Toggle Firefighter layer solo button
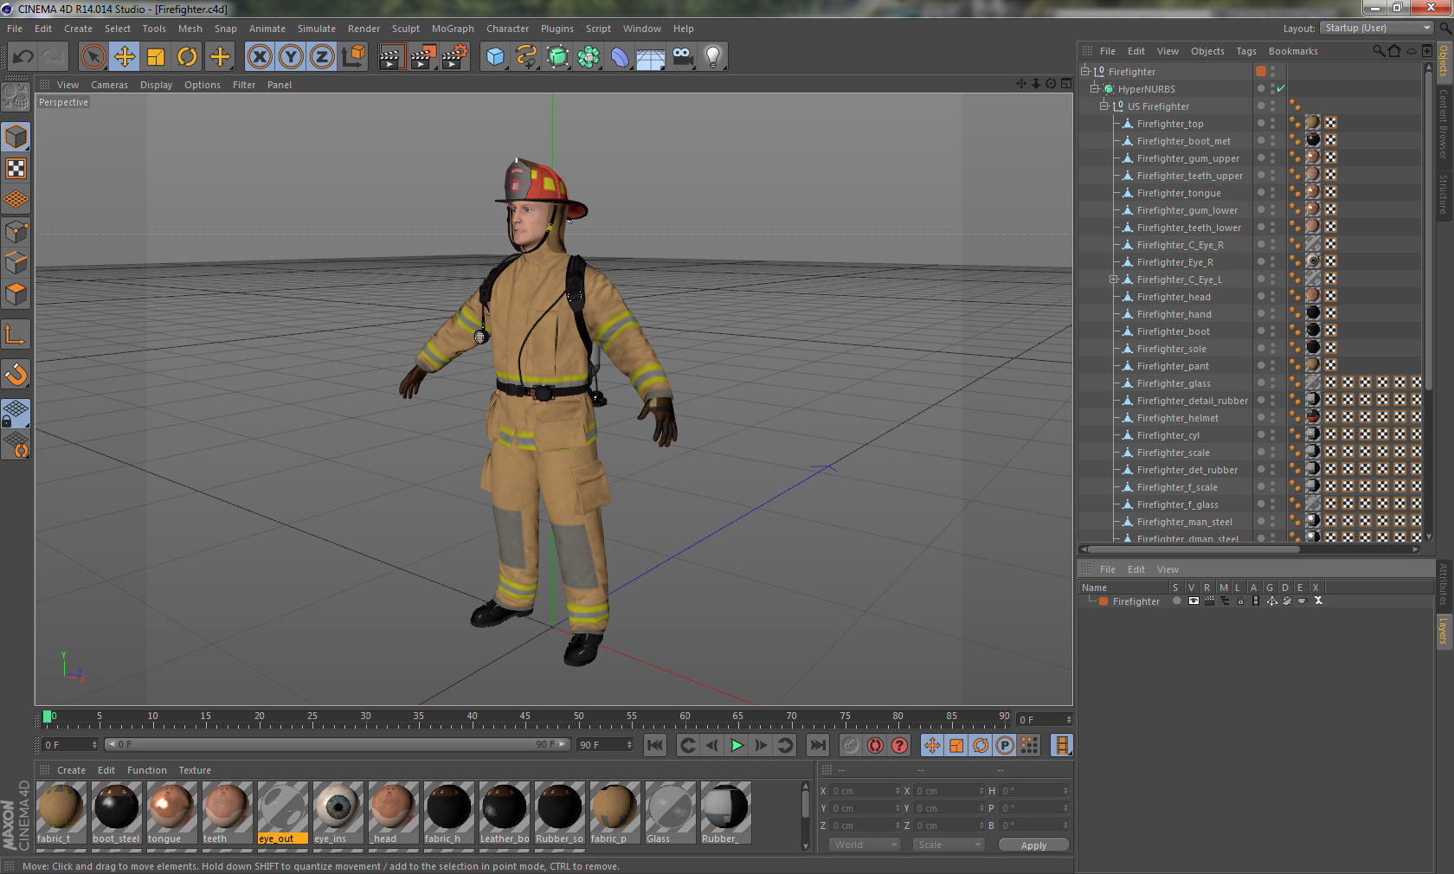Image resolution: width=1454 pixels, height=874 pixels. point(1176,601)
